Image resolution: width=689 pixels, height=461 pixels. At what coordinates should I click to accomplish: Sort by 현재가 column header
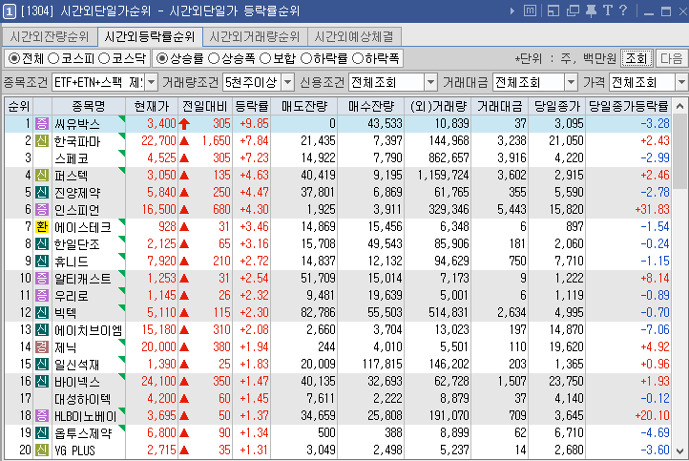tap(152, 106)
